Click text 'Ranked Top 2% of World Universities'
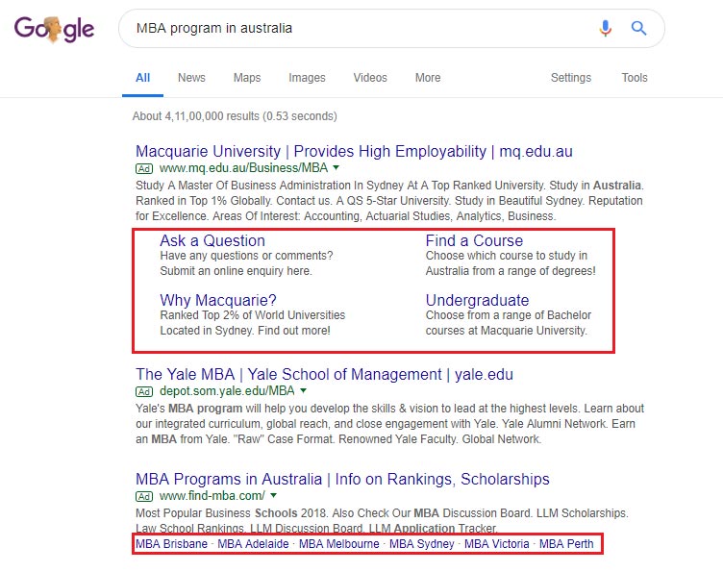Screen dimensions: 723x572 pos(252,315)
